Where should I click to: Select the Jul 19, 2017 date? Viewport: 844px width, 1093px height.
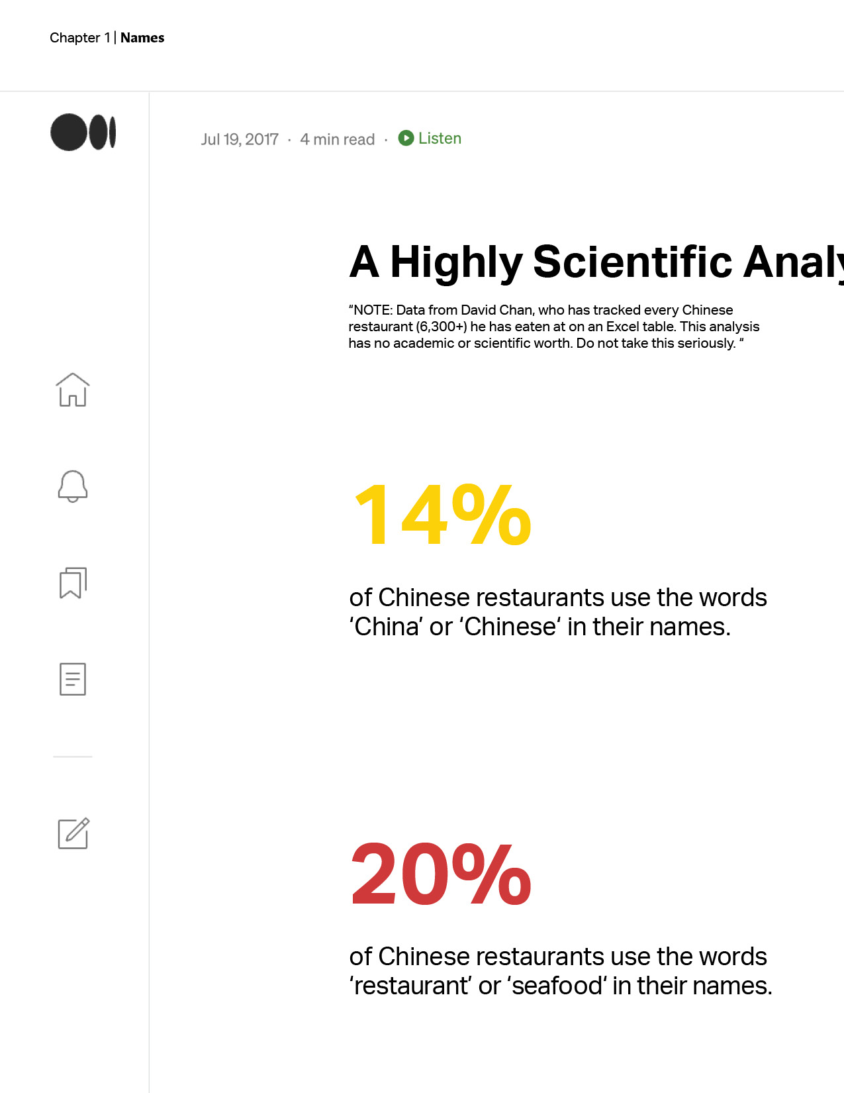pyautogui.click(x=240, y=139)
